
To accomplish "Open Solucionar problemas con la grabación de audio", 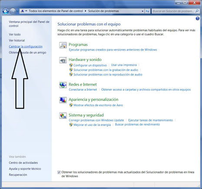I will 106,70.
